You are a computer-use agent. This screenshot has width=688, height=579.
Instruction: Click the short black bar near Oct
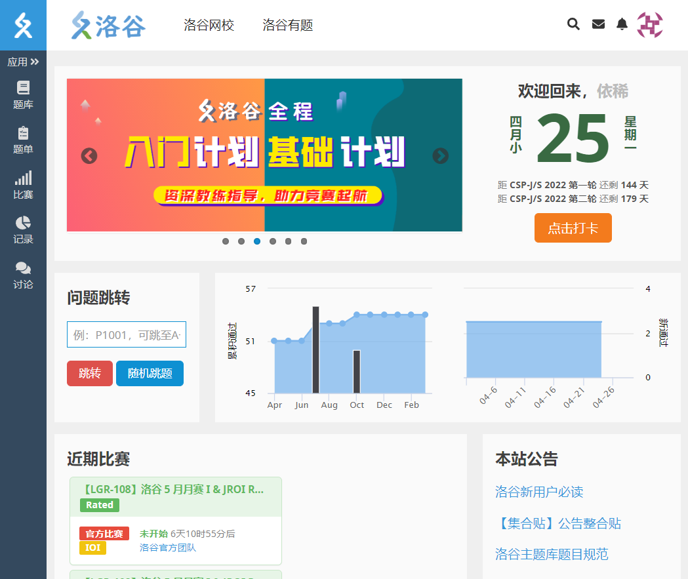[357, 372]
